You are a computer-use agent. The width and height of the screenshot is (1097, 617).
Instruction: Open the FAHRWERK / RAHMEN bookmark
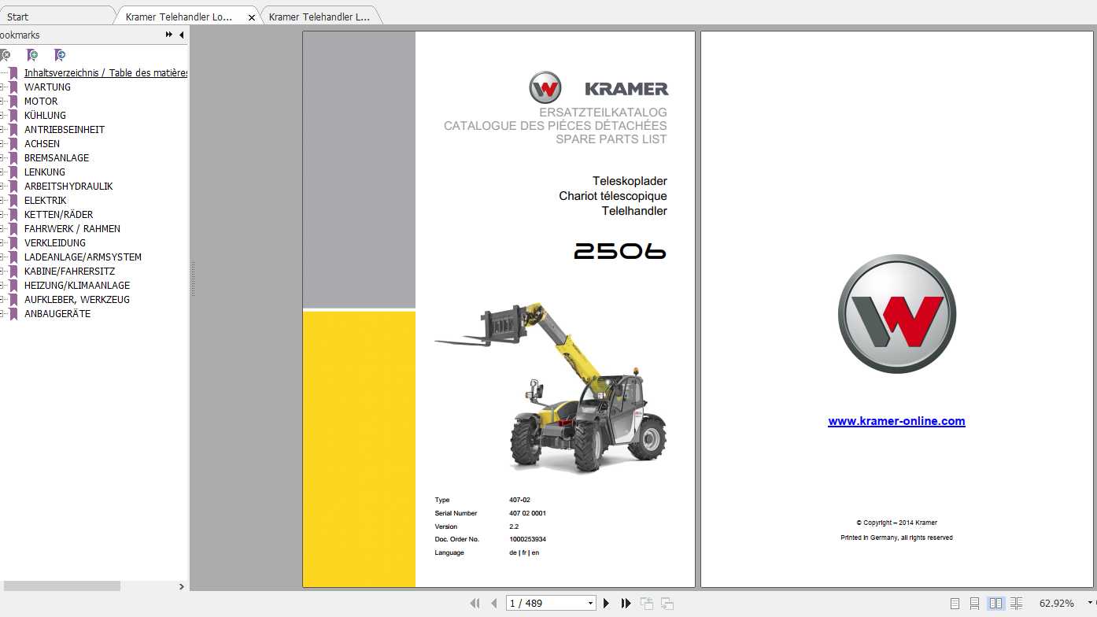[x=72, y=229]
